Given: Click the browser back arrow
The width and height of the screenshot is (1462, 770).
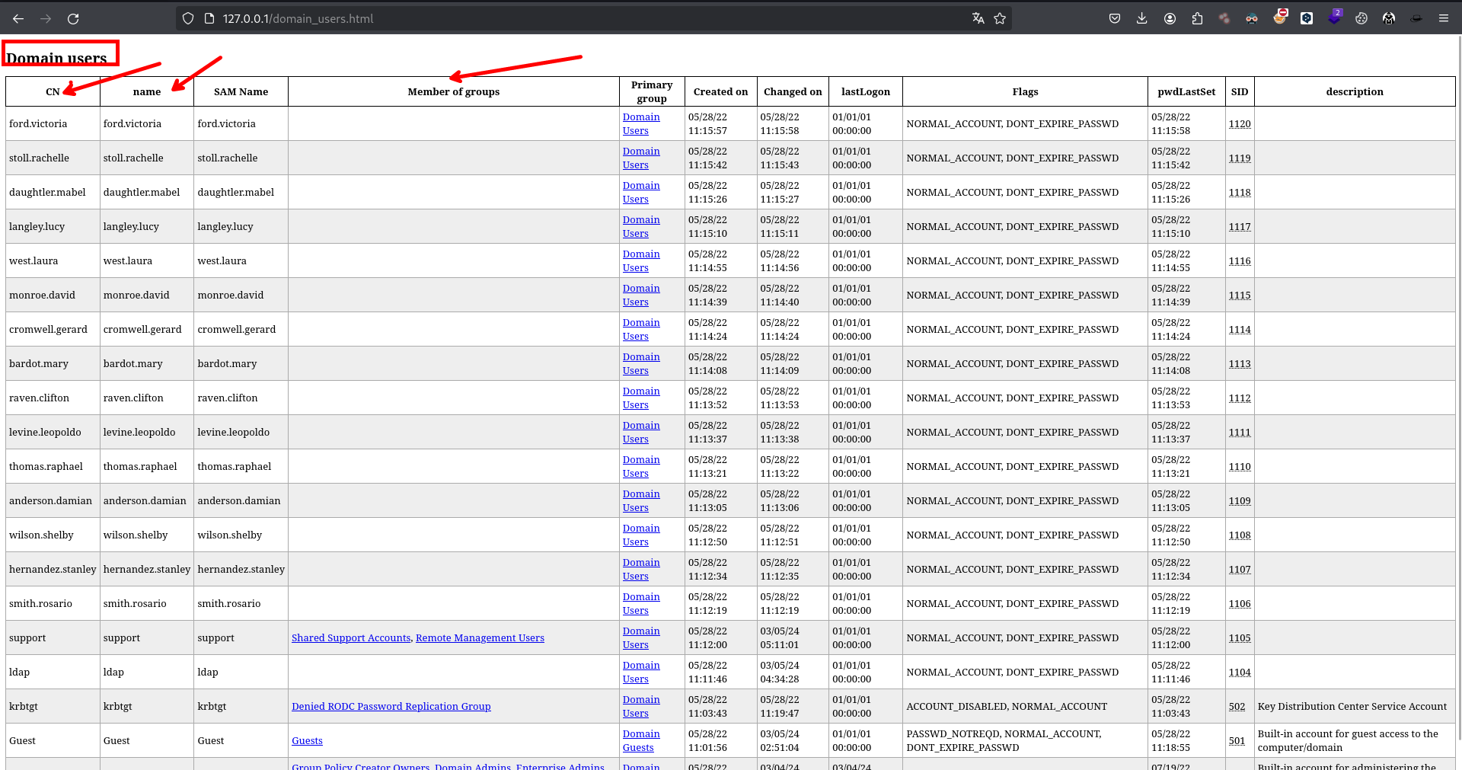Looking at the screenshot, I should pyautogui.click(x=18, y=18).
